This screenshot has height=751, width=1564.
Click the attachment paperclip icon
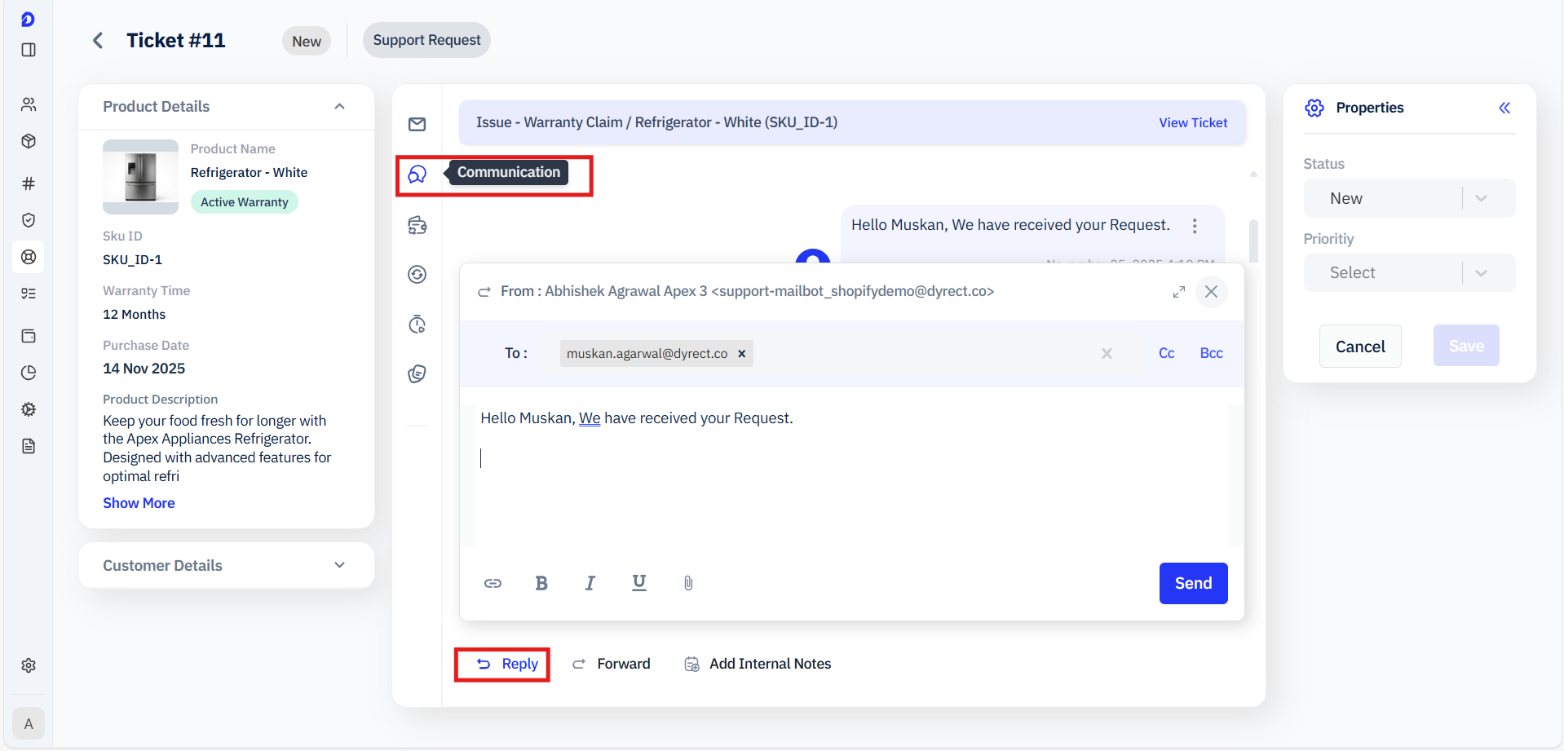pos(688,583)
